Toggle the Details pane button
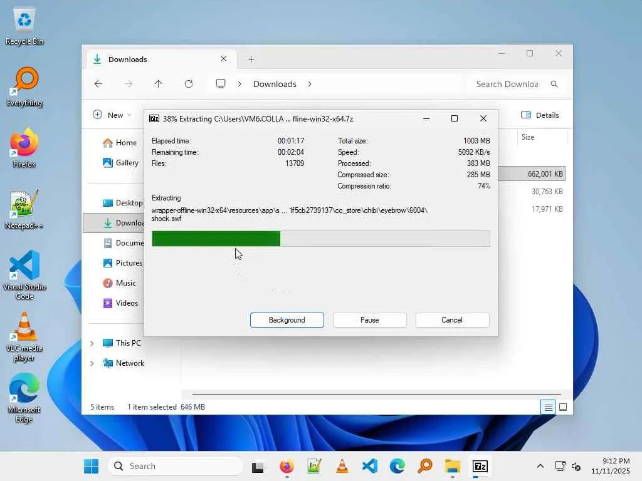The height and width of the screenshot is (481, 642). tap(540, 115)
